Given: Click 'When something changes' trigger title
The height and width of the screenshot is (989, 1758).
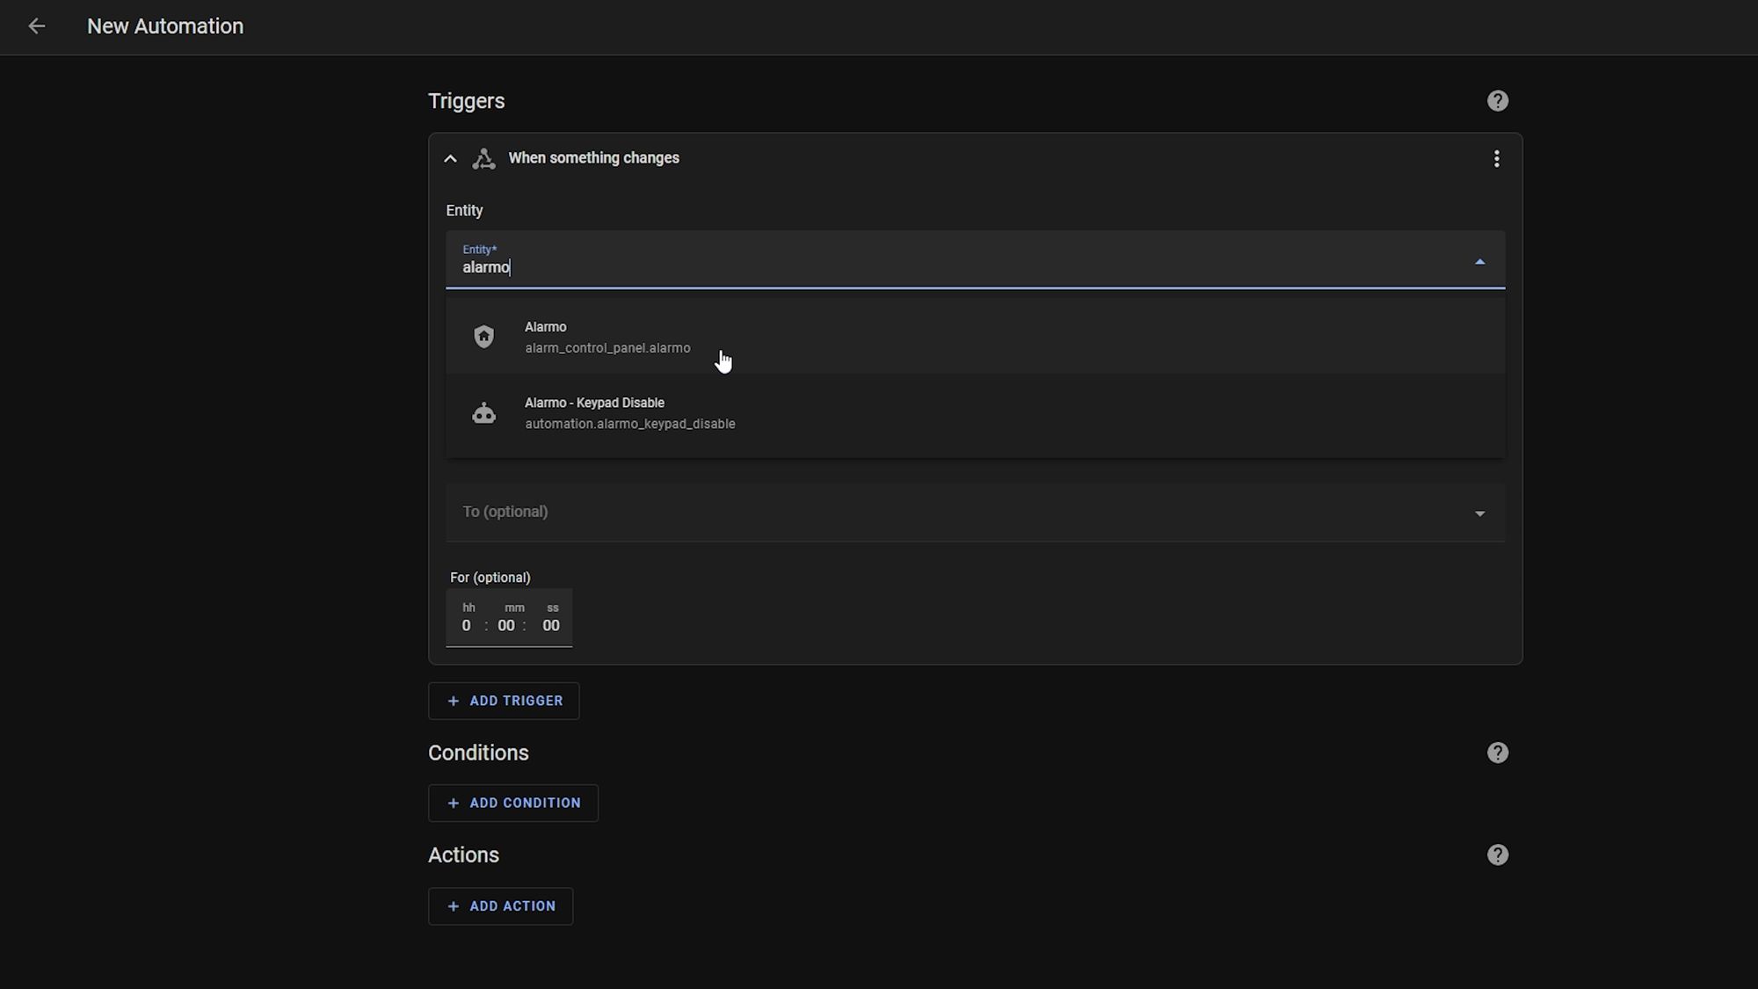Looking at the screenshot, I should 593,158.
